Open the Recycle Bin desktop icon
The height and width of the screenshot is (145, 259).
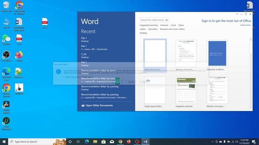pyautogui.click(x=6, y=6)
